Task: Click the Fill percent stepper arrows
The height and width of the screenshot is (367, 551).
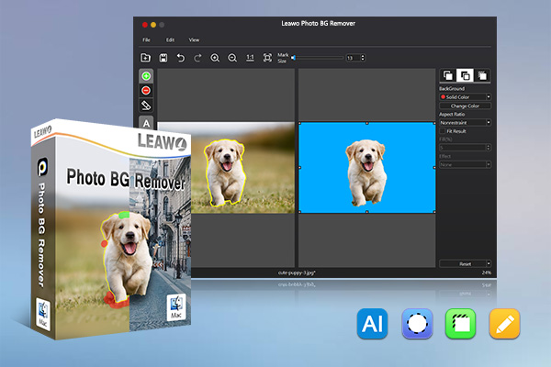Action: pyautogui.click(x=489, y=148)
